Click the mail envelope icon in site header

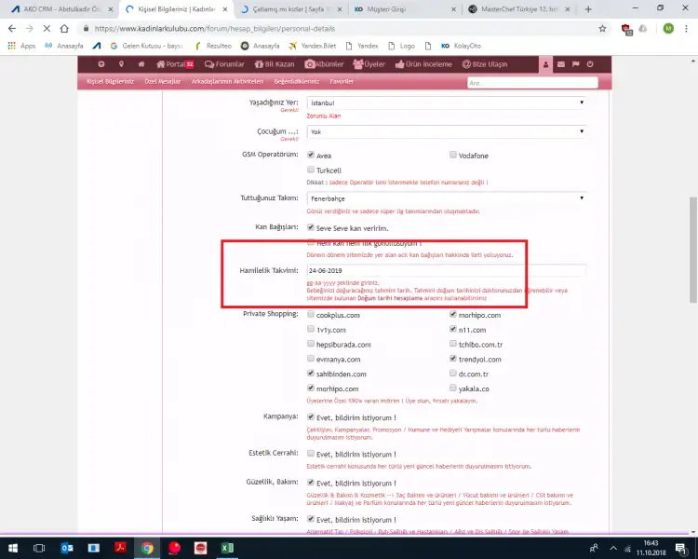click(561, 64)
